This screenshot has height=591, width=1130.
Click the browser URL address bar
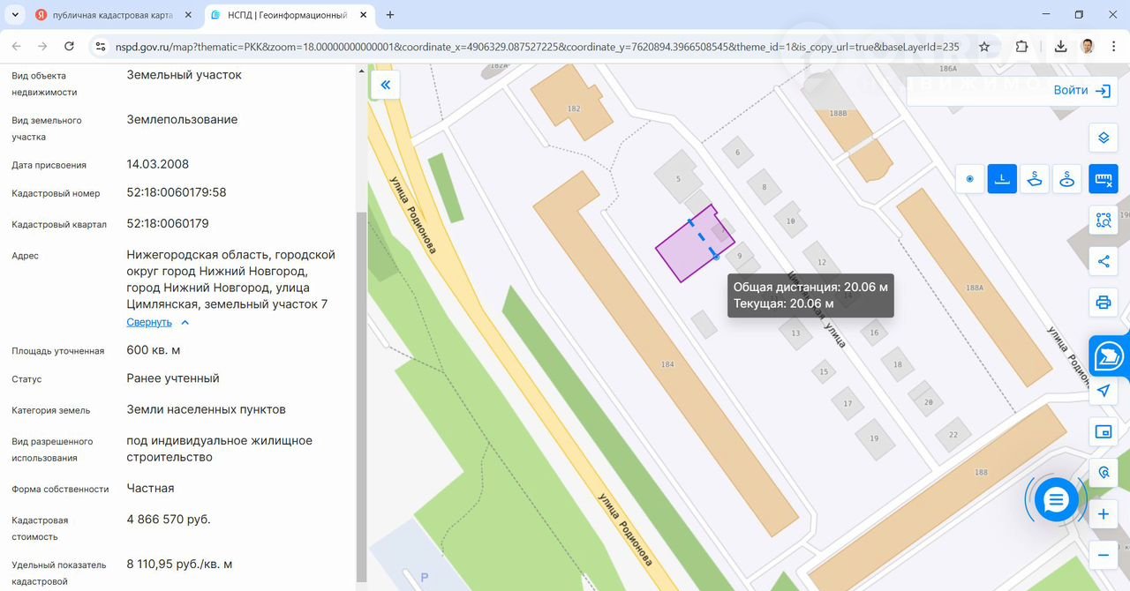point(530,47)
